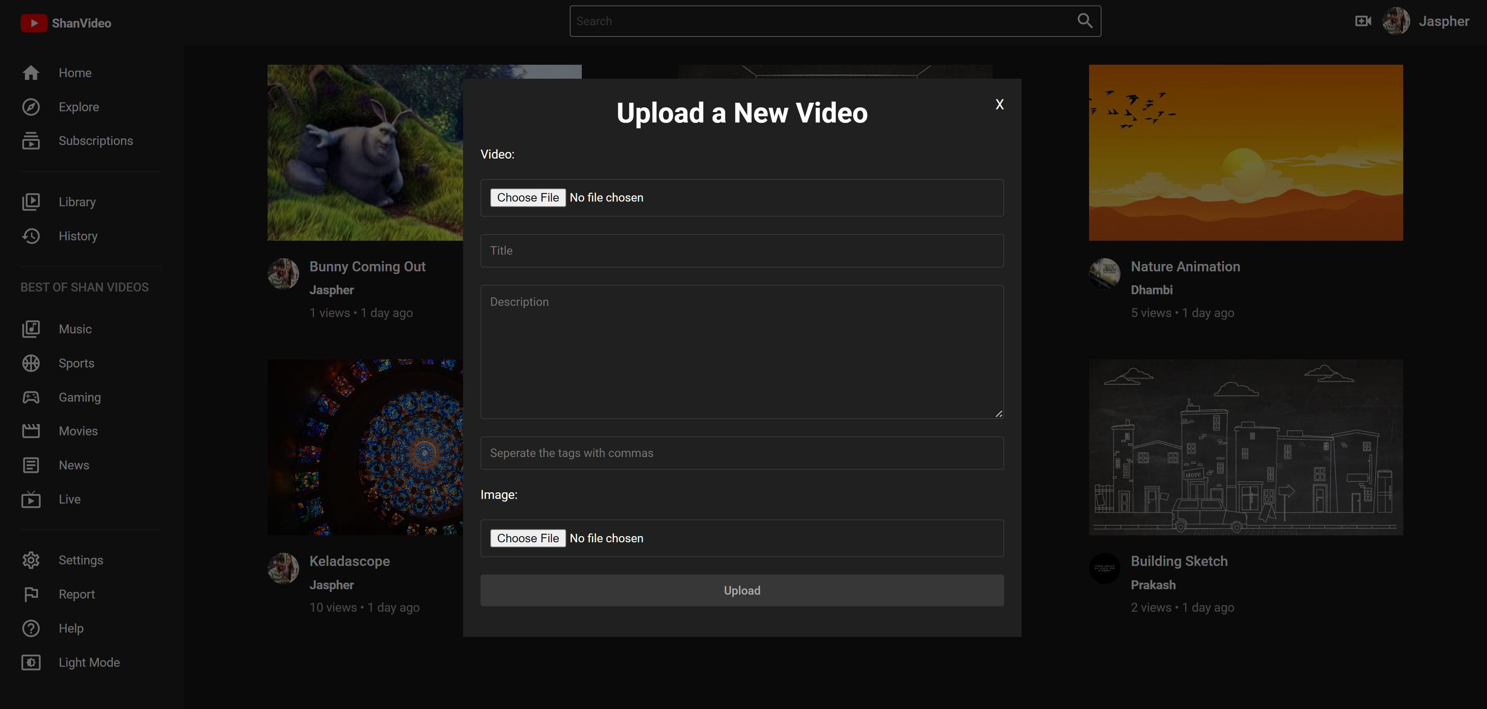
Task: Click the Upload button
Action: tap(741, 590)
